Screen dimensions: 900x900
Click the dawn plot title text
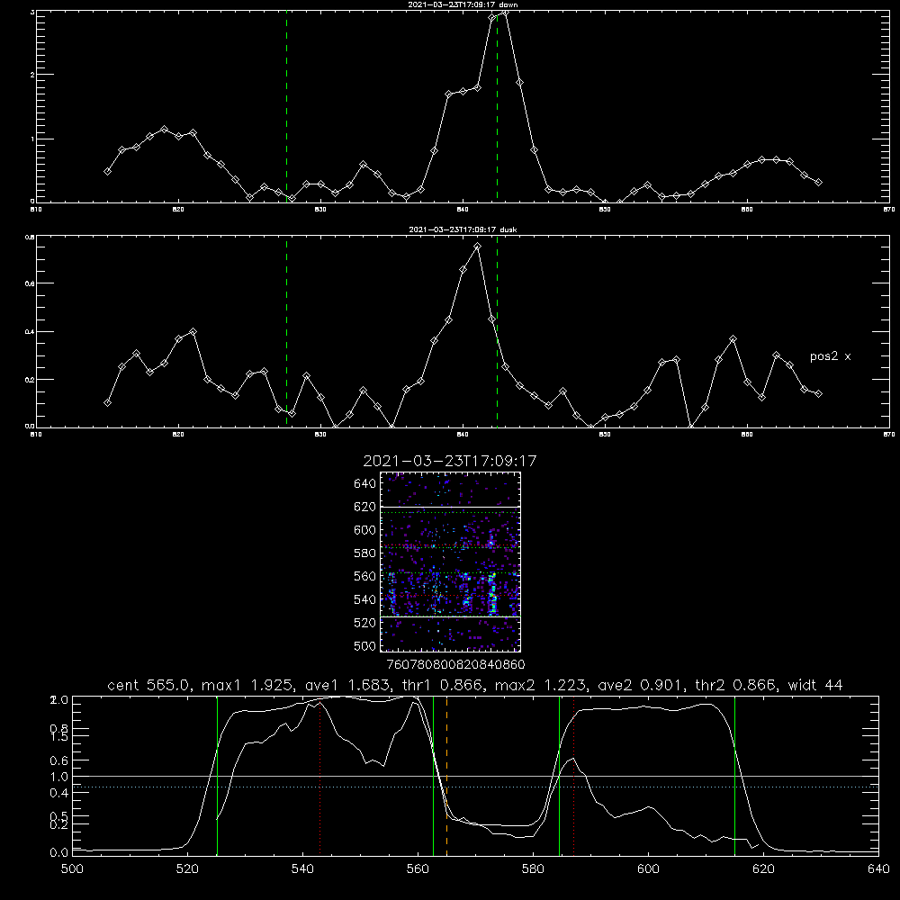[463, 4]
